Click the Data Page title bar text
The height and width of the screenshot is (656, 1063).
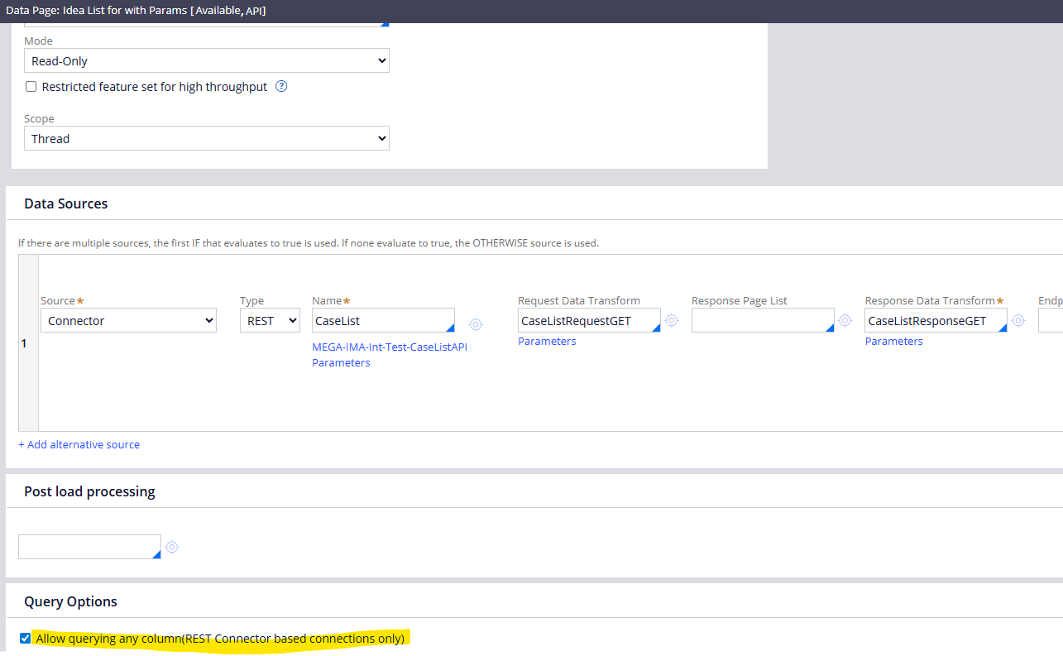coord(136,11)
